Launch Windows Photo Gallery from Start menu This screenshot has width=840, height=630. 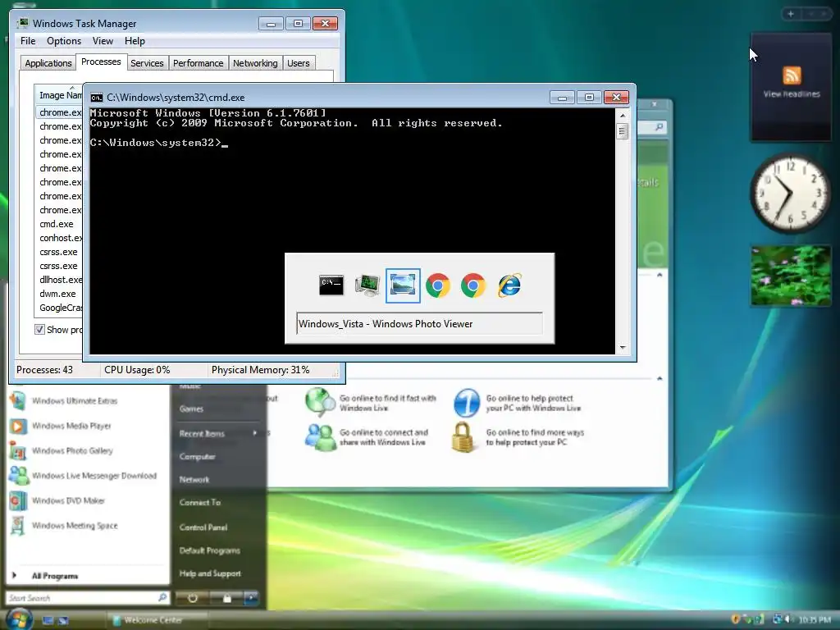pyautogui.click(x=61, y=451)
